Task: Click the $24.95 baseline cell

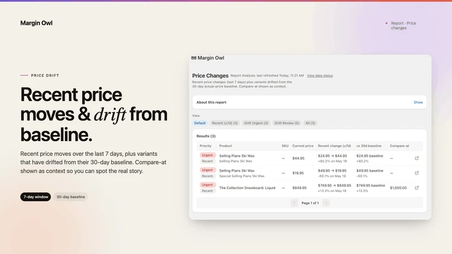Action: click(x=370, y=156)
